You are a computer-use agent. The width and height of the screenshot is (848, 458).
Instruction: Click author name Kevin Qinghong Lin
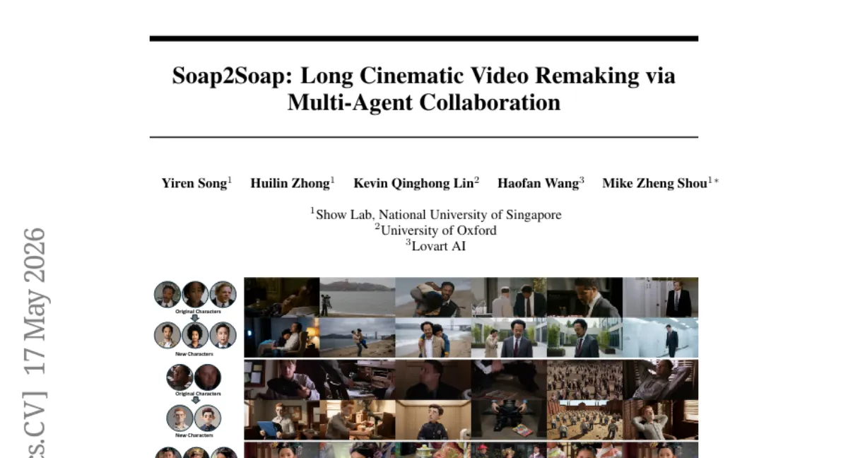tap(413, 183)
